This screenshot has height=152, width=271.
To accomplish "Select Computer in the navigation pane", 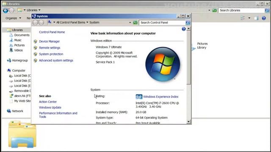I will (19, 71).
